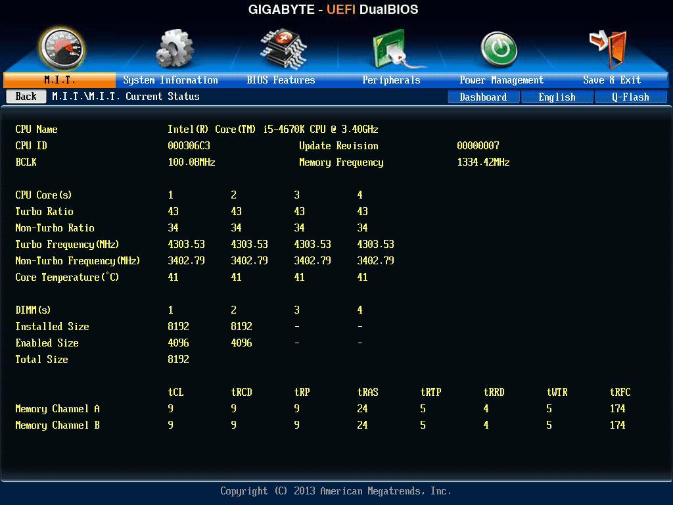Select the Update Revision value 00000007
Image resolution: width=673 pixels, height=505 pixels.
(478, 145)
